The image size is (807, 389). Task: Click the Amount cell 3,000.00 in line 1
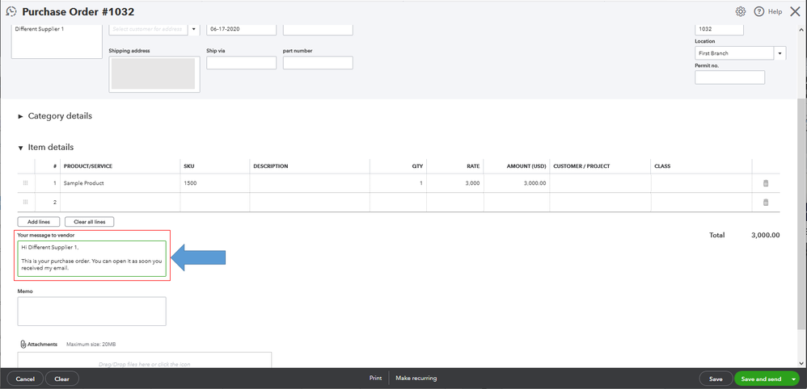(517, 183)
